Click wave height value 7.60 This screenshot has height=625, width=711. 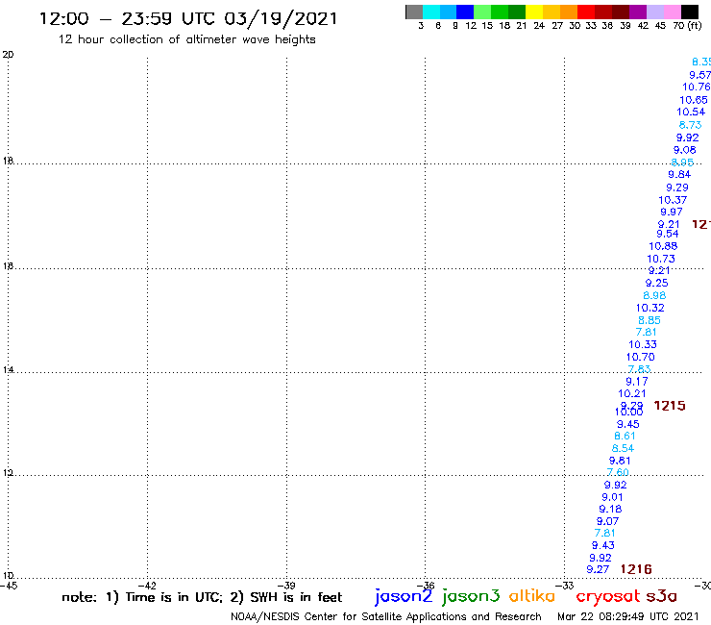(x=618, y=472)
